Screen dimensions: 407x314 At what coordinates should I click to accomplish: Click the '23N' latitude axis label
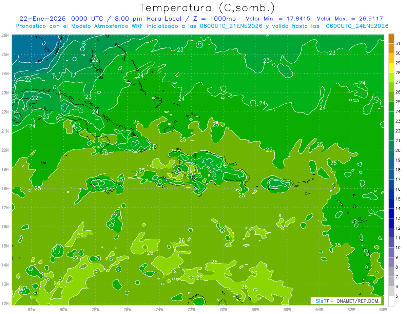[x=5, y=92]
